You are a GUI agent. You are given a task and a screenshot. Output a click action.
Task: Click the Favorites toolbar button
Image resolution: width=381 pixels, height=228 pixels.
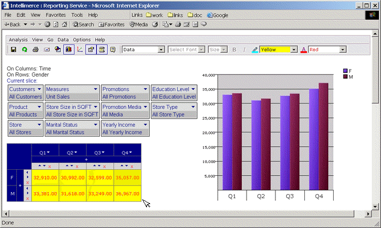[x=112, y=24]
